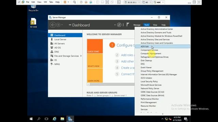This screenshot has width=218, height=122.
Task: Open Network Policy Server
Action: click(162, 88)
